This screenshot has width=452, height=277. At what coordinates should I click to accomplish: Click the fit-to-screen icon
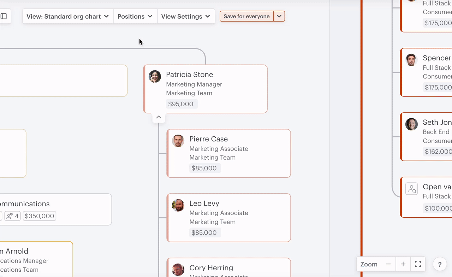(418, 264)
